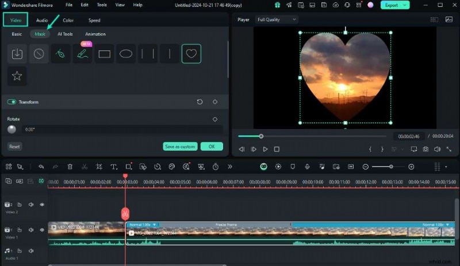Viewport: 460px width, 266px height.
Task: Switch to the Speed tab
Action: pos(94,20)
